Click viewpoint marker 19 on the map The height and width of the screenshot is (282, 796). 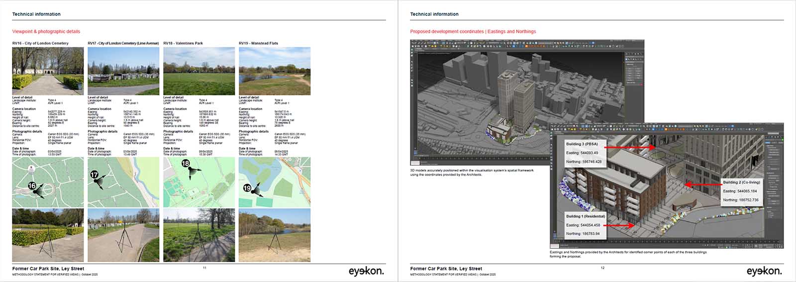(x=247, y=188)
